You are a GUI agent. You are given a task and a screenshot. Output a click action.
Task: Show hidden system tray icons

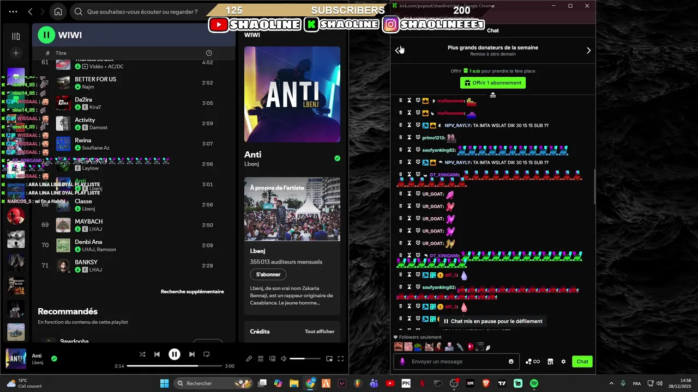tap(611, 383)
